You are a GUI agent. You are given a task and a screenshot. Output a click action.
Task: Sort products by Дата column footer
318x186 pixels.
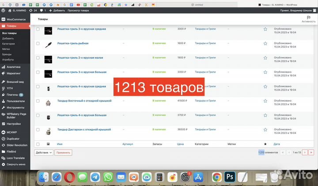click(276, 144)
